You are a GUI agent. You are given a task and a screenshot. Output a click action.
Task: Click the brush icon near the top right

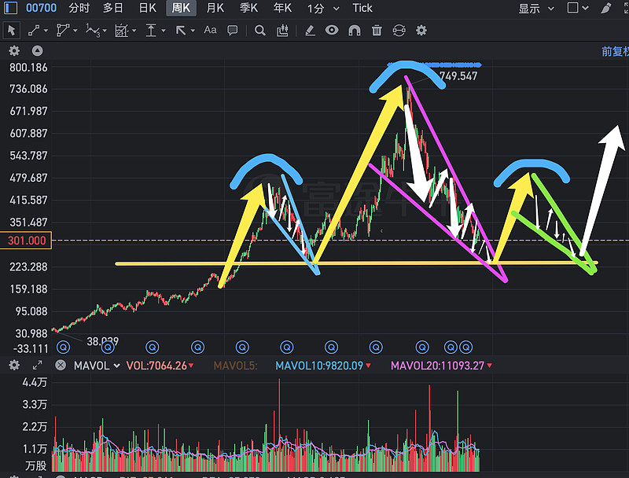pos(605,9)
